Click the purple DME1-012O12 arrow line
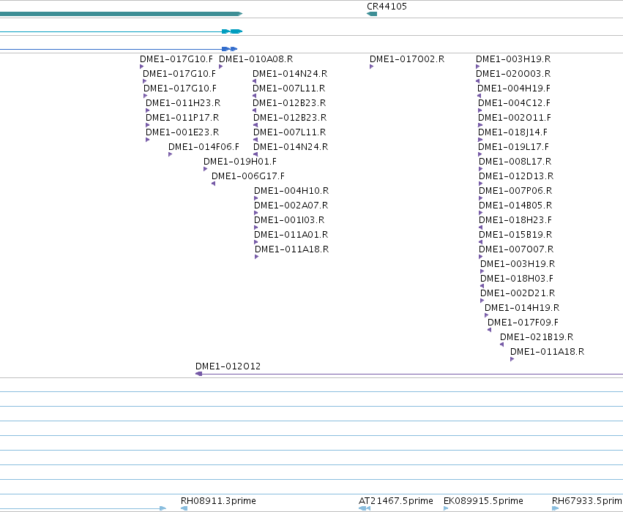Image resolution: width=623 pixels, height=512 pixels. [409, 374]
